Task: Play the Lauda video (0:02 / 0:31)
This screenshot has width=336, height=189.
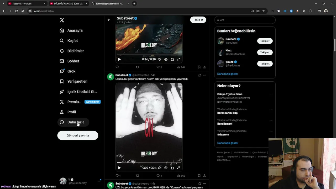Action: [x=119, y=168]
